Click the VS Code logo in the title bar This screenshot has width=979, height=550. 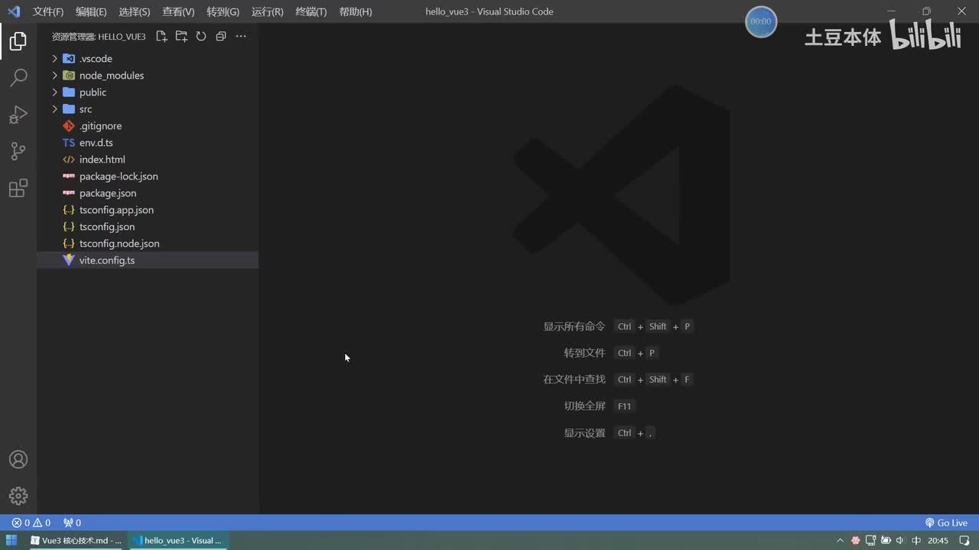[x=13, y=11]
